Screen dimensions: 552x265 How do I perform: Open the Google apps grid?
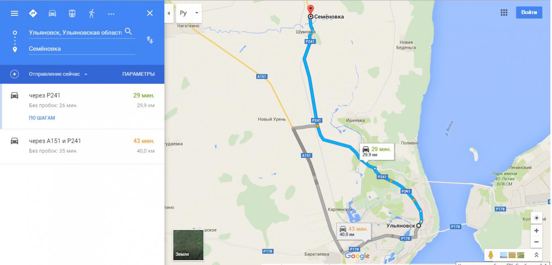click(x=504, y=13)
